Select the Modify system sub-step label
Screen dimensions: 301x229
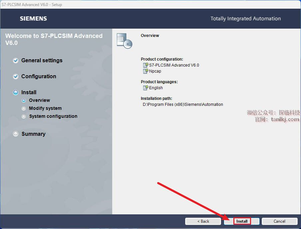pyautogui.click(x=45, y=108)
